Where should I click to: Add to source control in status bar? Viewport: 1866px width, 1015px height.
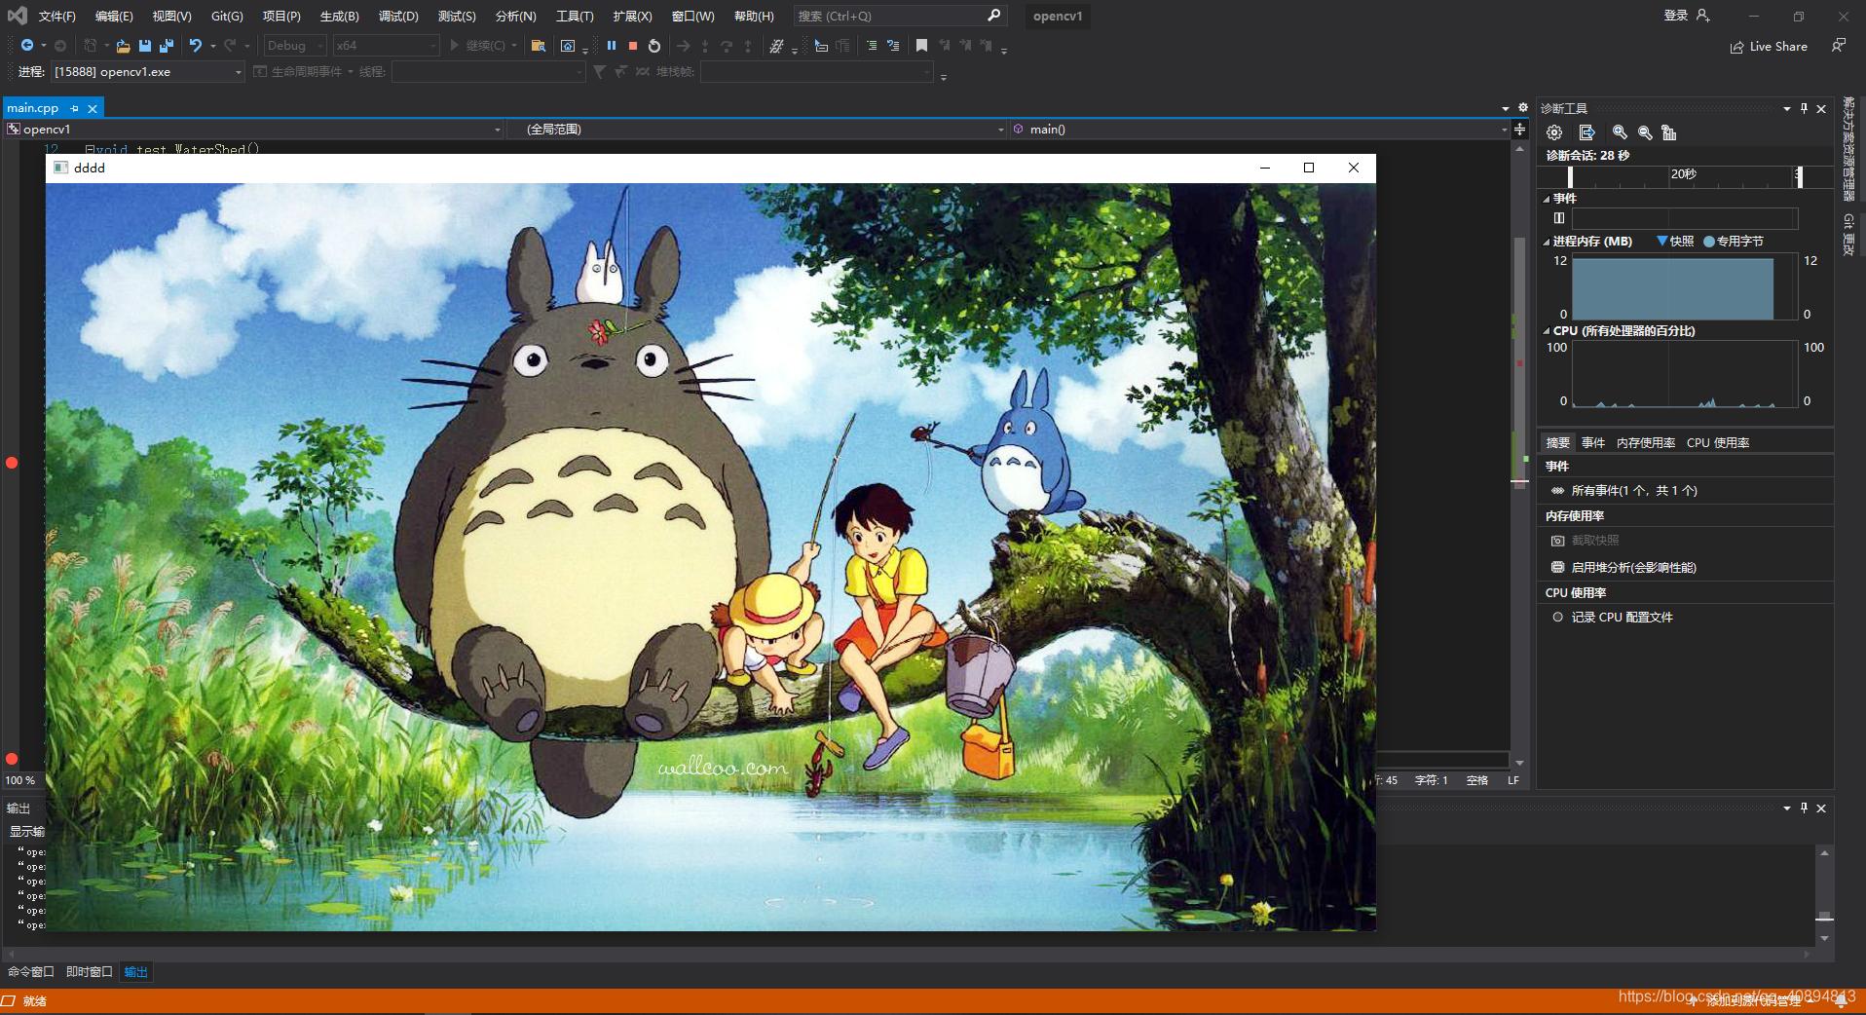click(x=1752, y=1000)
